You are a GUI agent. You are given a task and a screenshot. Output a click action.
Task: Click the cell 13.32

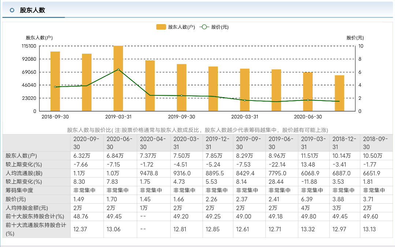coord(308,229)
